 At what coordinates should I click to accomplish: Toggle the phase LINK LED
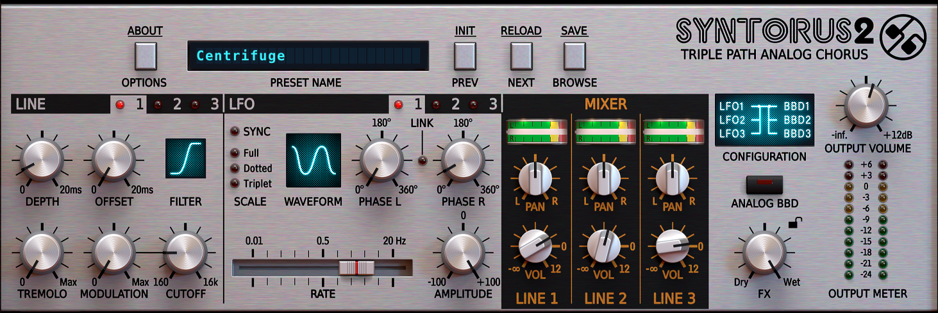tap(421, 160)
